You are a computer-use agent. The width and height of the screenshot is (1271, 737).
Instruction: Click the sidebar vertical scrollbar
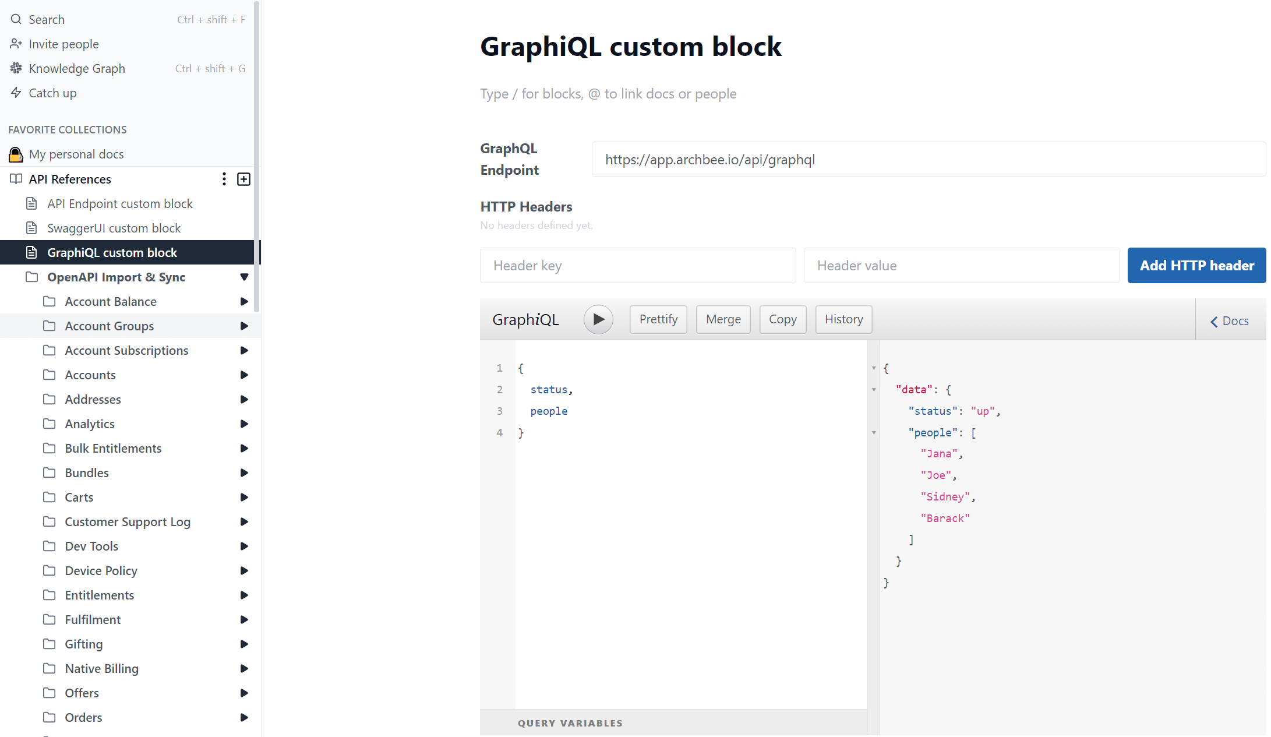pos(257,157)
